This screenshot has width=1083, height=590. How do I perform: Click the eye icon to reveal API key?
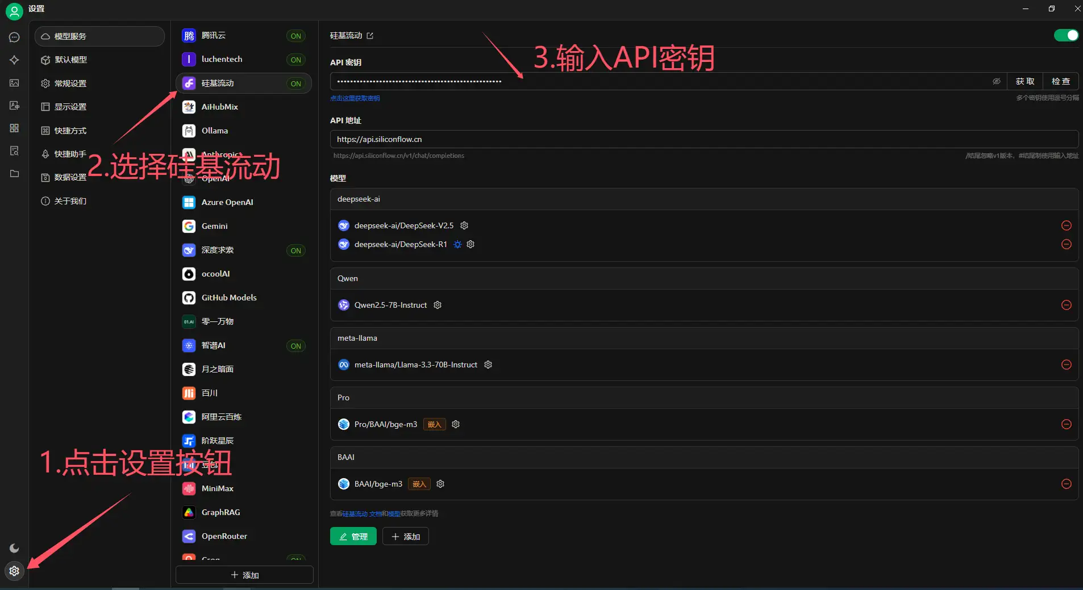pos(996,81)
